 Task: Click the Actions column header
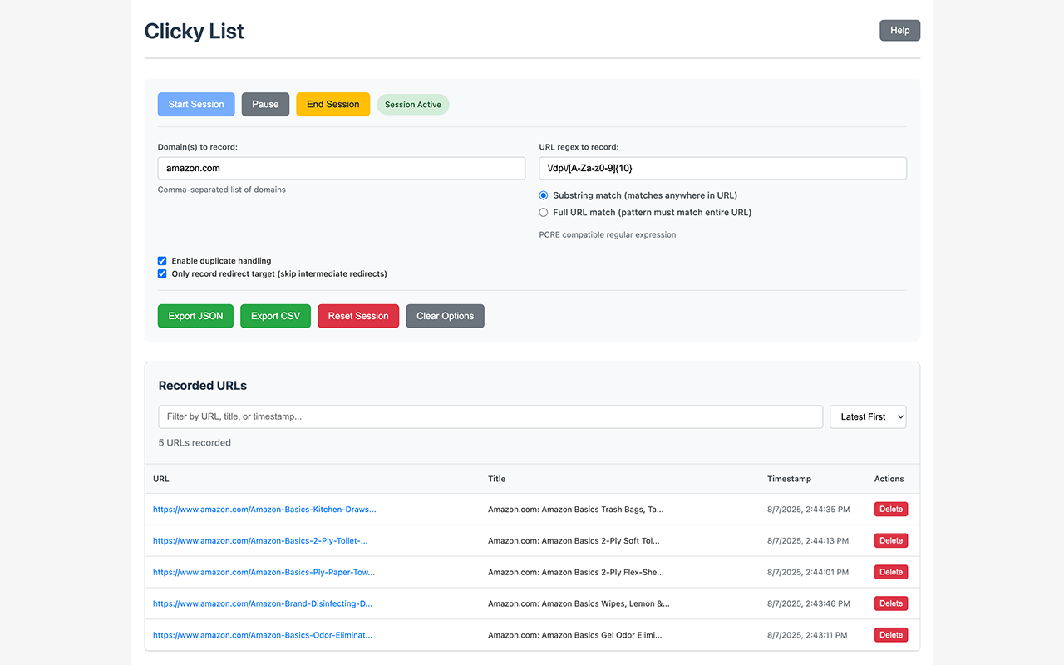click(889, 479)
